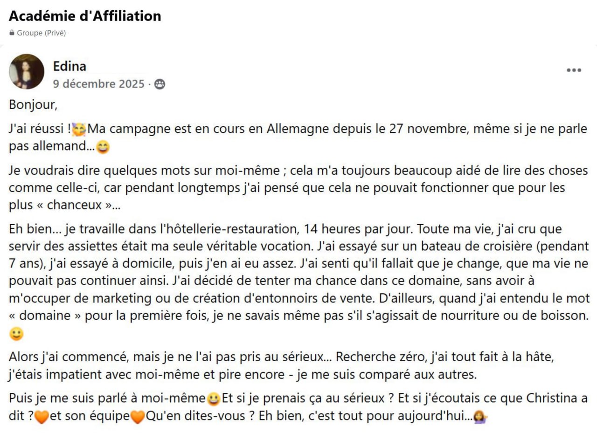Click the post date 9 décembre 2025
The height and width of the screenshot is (433, 597).
point(98,84)
